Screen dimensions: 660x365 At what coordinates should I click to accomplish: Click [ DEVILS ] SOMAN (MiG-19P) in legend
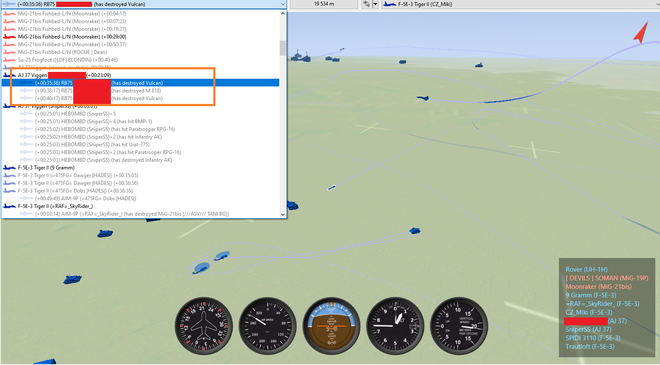click(x=607, y=278)
